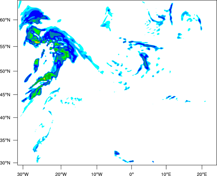Select the 20°E longitude tick label
217x176 pixels.
202,174
